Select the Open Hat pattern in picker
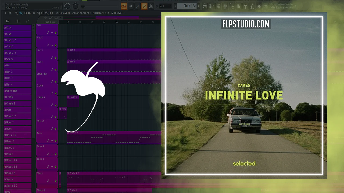The width and height of the screenshot is (344, 193). pyautogui.click(x=17, y=91)
